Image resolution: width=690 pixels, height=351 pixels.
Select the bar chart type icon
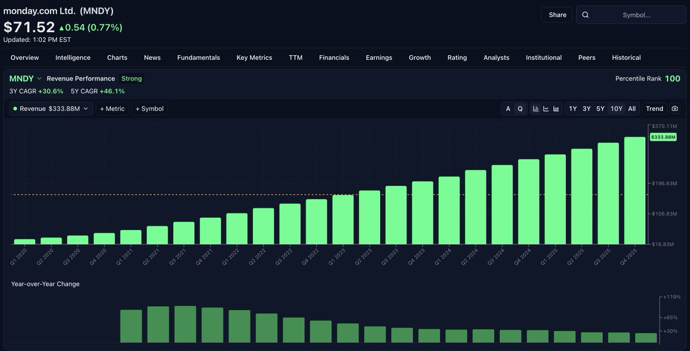[535, 109]
